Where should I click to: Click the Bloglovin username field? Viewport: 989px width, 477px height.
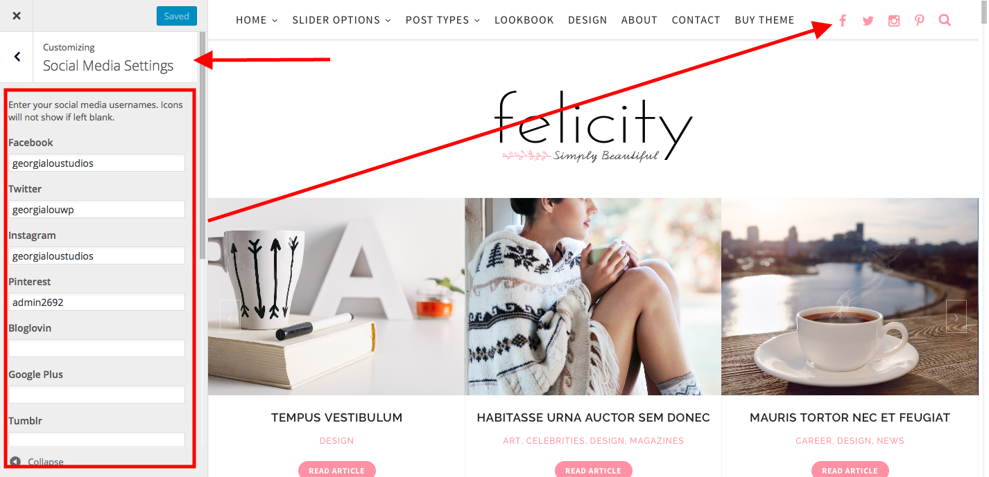(x=96, y=348)
